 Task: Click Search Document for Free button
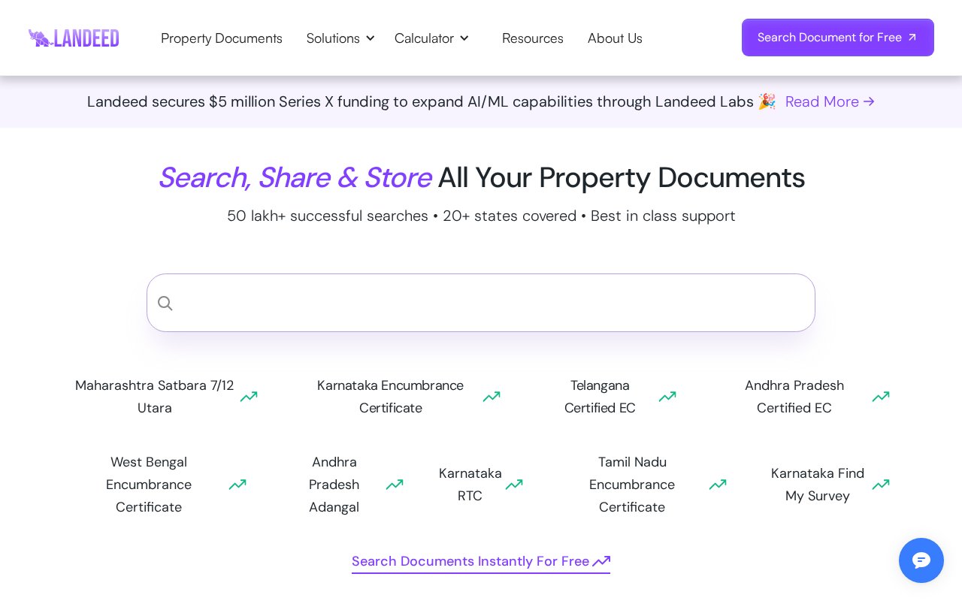click(838, 38)
